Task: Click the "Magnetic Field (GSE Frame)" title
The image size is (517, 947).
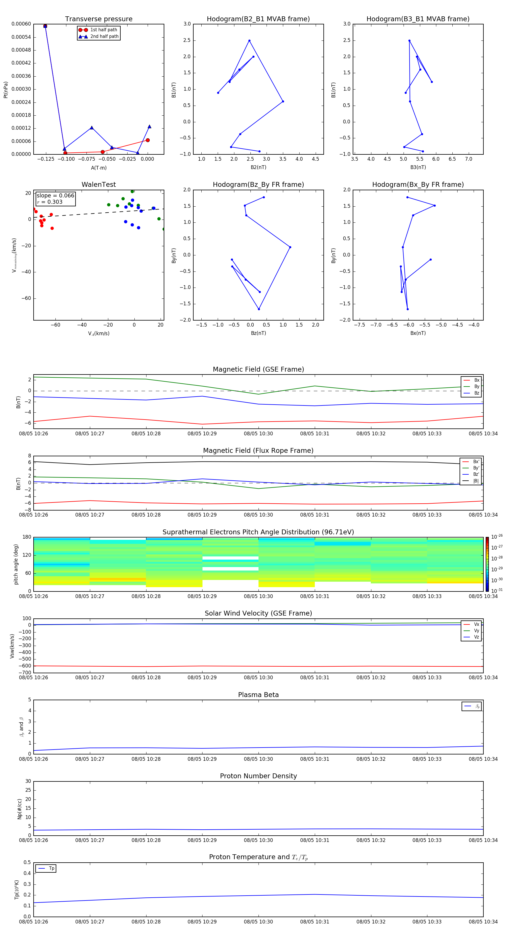Action: tap(258, 369)
